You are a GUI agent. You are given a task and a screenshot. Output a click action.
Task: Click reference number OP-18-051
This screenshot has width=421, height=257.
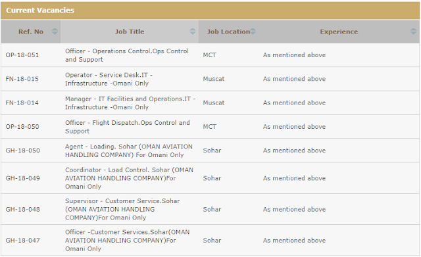tap(22, 55)
